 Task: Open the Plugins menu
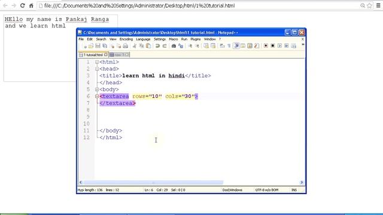coord(196,39)
